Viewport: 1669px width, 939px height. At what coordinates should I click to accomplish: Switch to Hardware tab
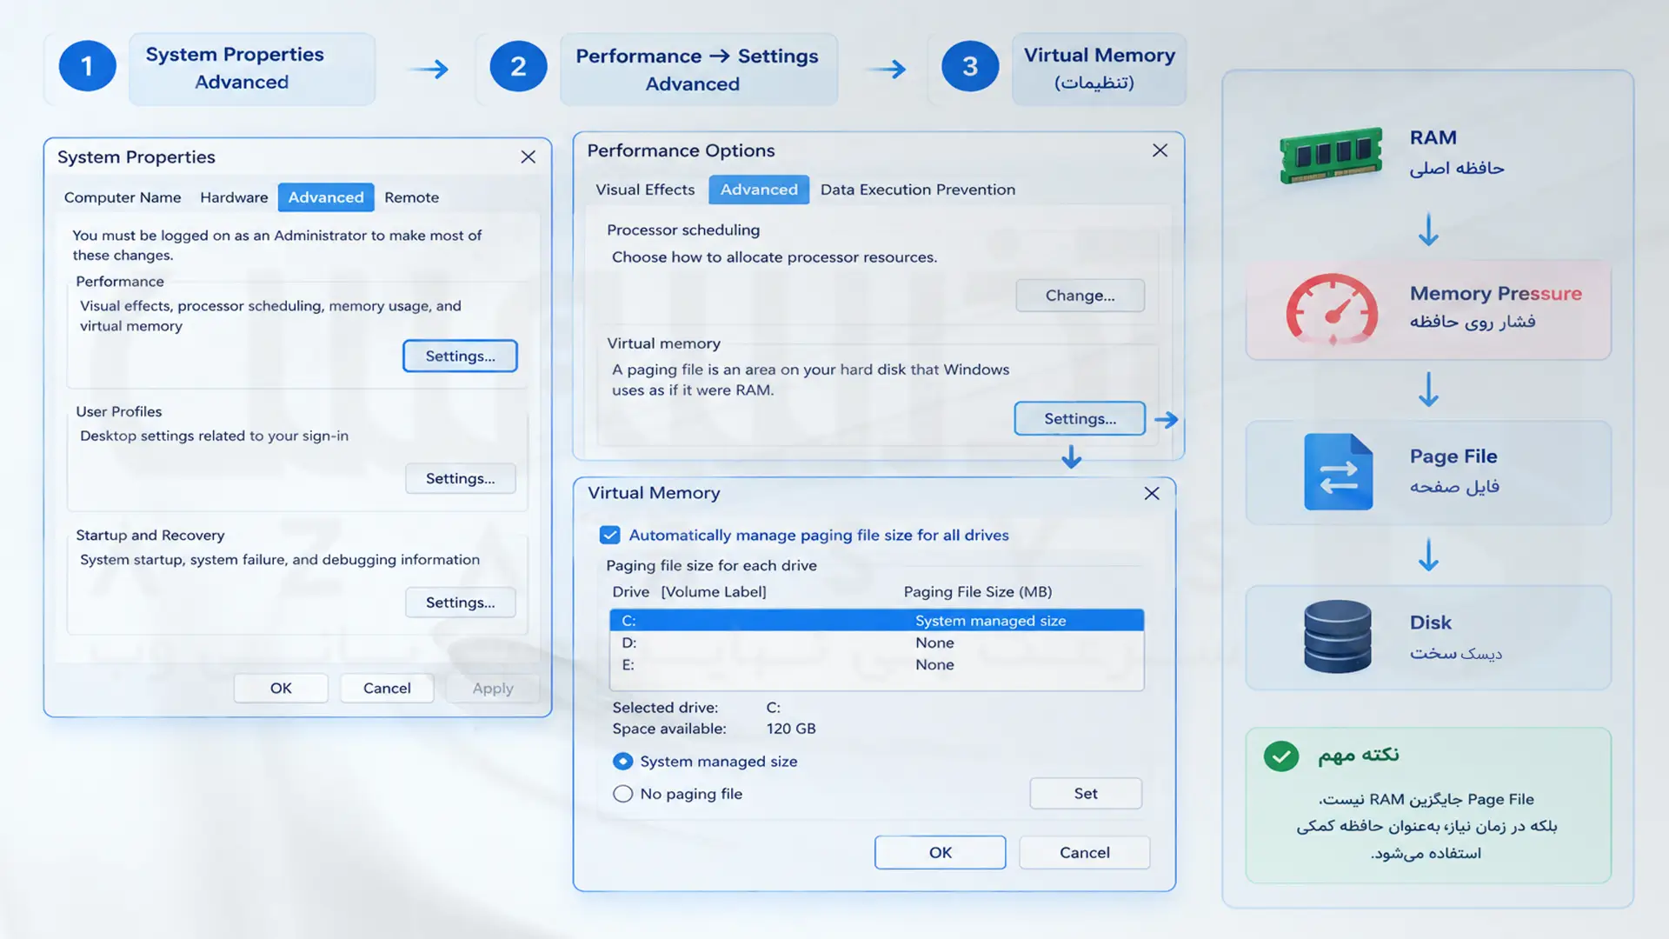234,197
